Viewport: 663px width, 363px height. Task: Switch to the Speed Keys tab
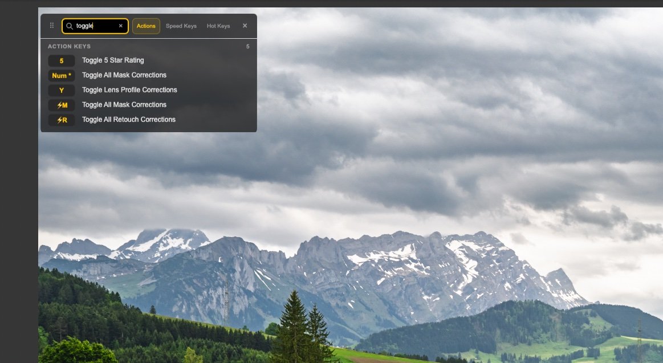point(181,26)
